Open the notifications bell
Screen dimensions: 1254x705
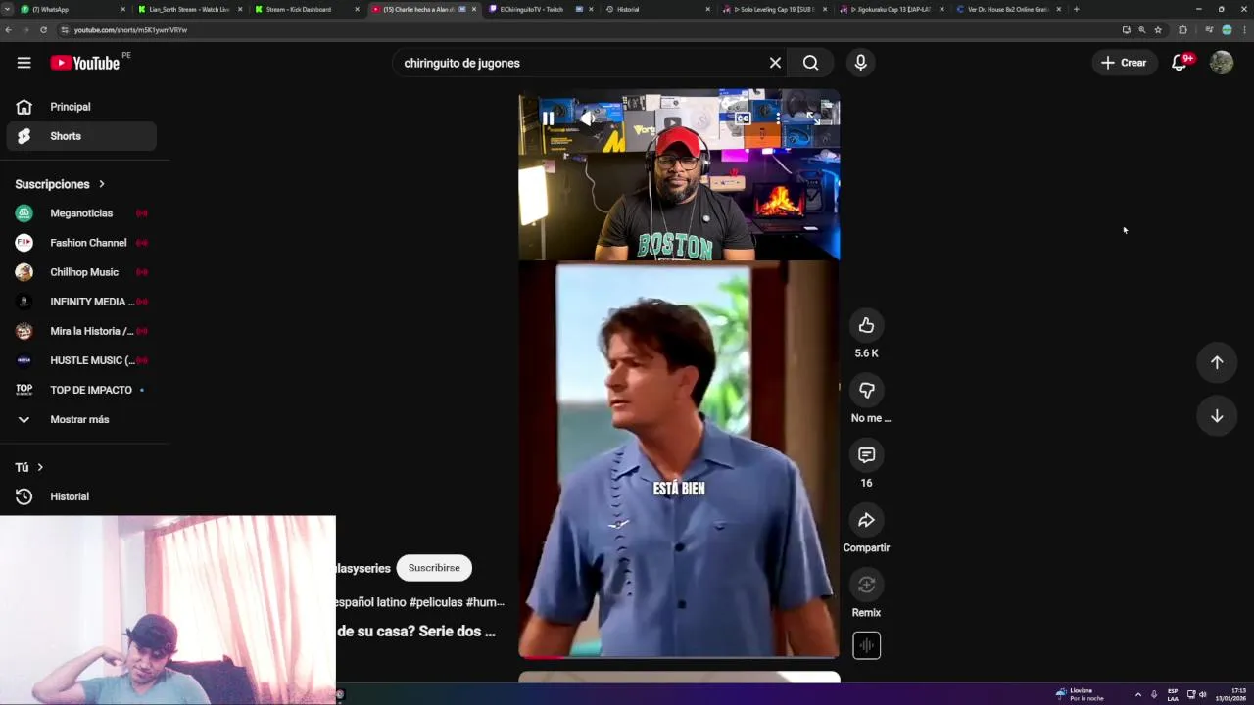(1180, 63)
